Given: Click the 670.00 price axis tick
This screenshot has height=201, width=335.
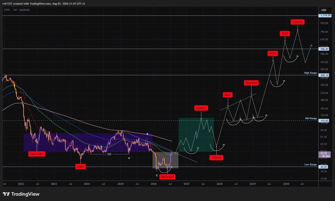Looking at the screenshot, I should tap(324, 40).
